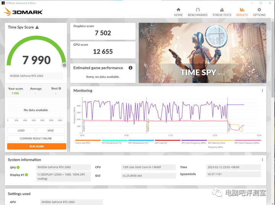Click the GPU green check icon

(x=18, y=167)
